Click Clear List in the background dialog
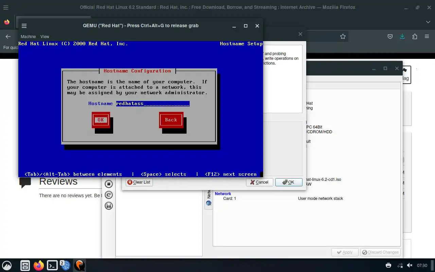Image resolution: width=435 pixels, height=272 pixels. coord(139,182)
